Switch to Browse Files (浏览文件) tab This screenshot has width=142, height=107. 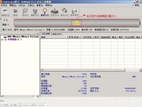tap(57, 34)
